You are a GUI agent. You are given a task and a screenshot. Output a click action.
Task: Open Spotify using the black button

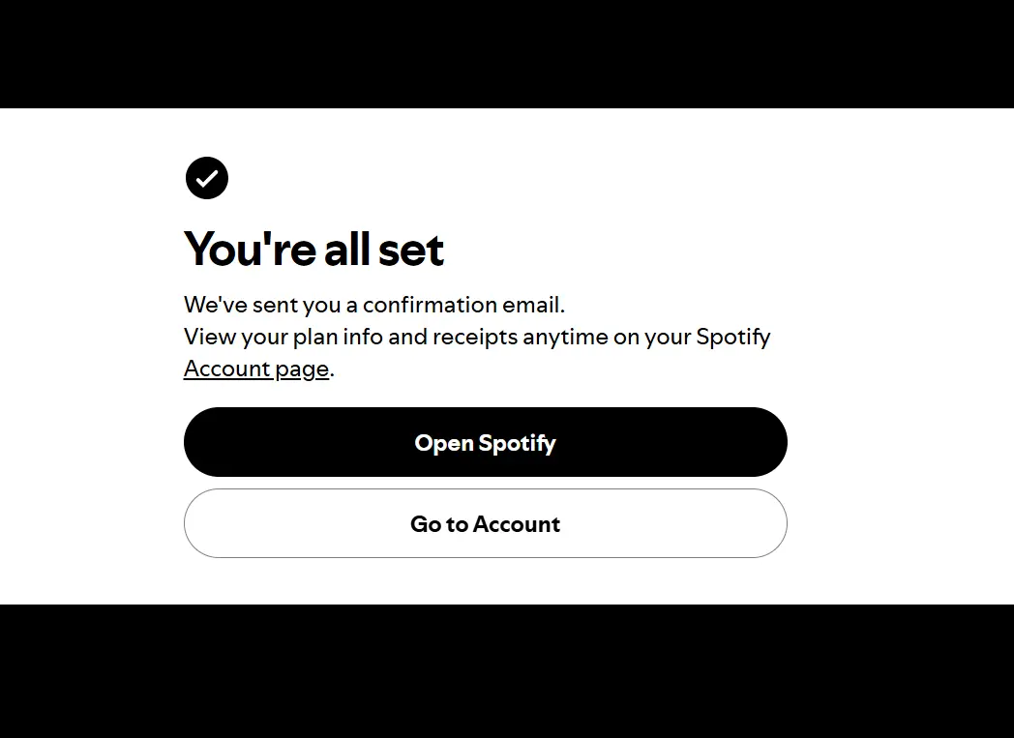(486, 442)
